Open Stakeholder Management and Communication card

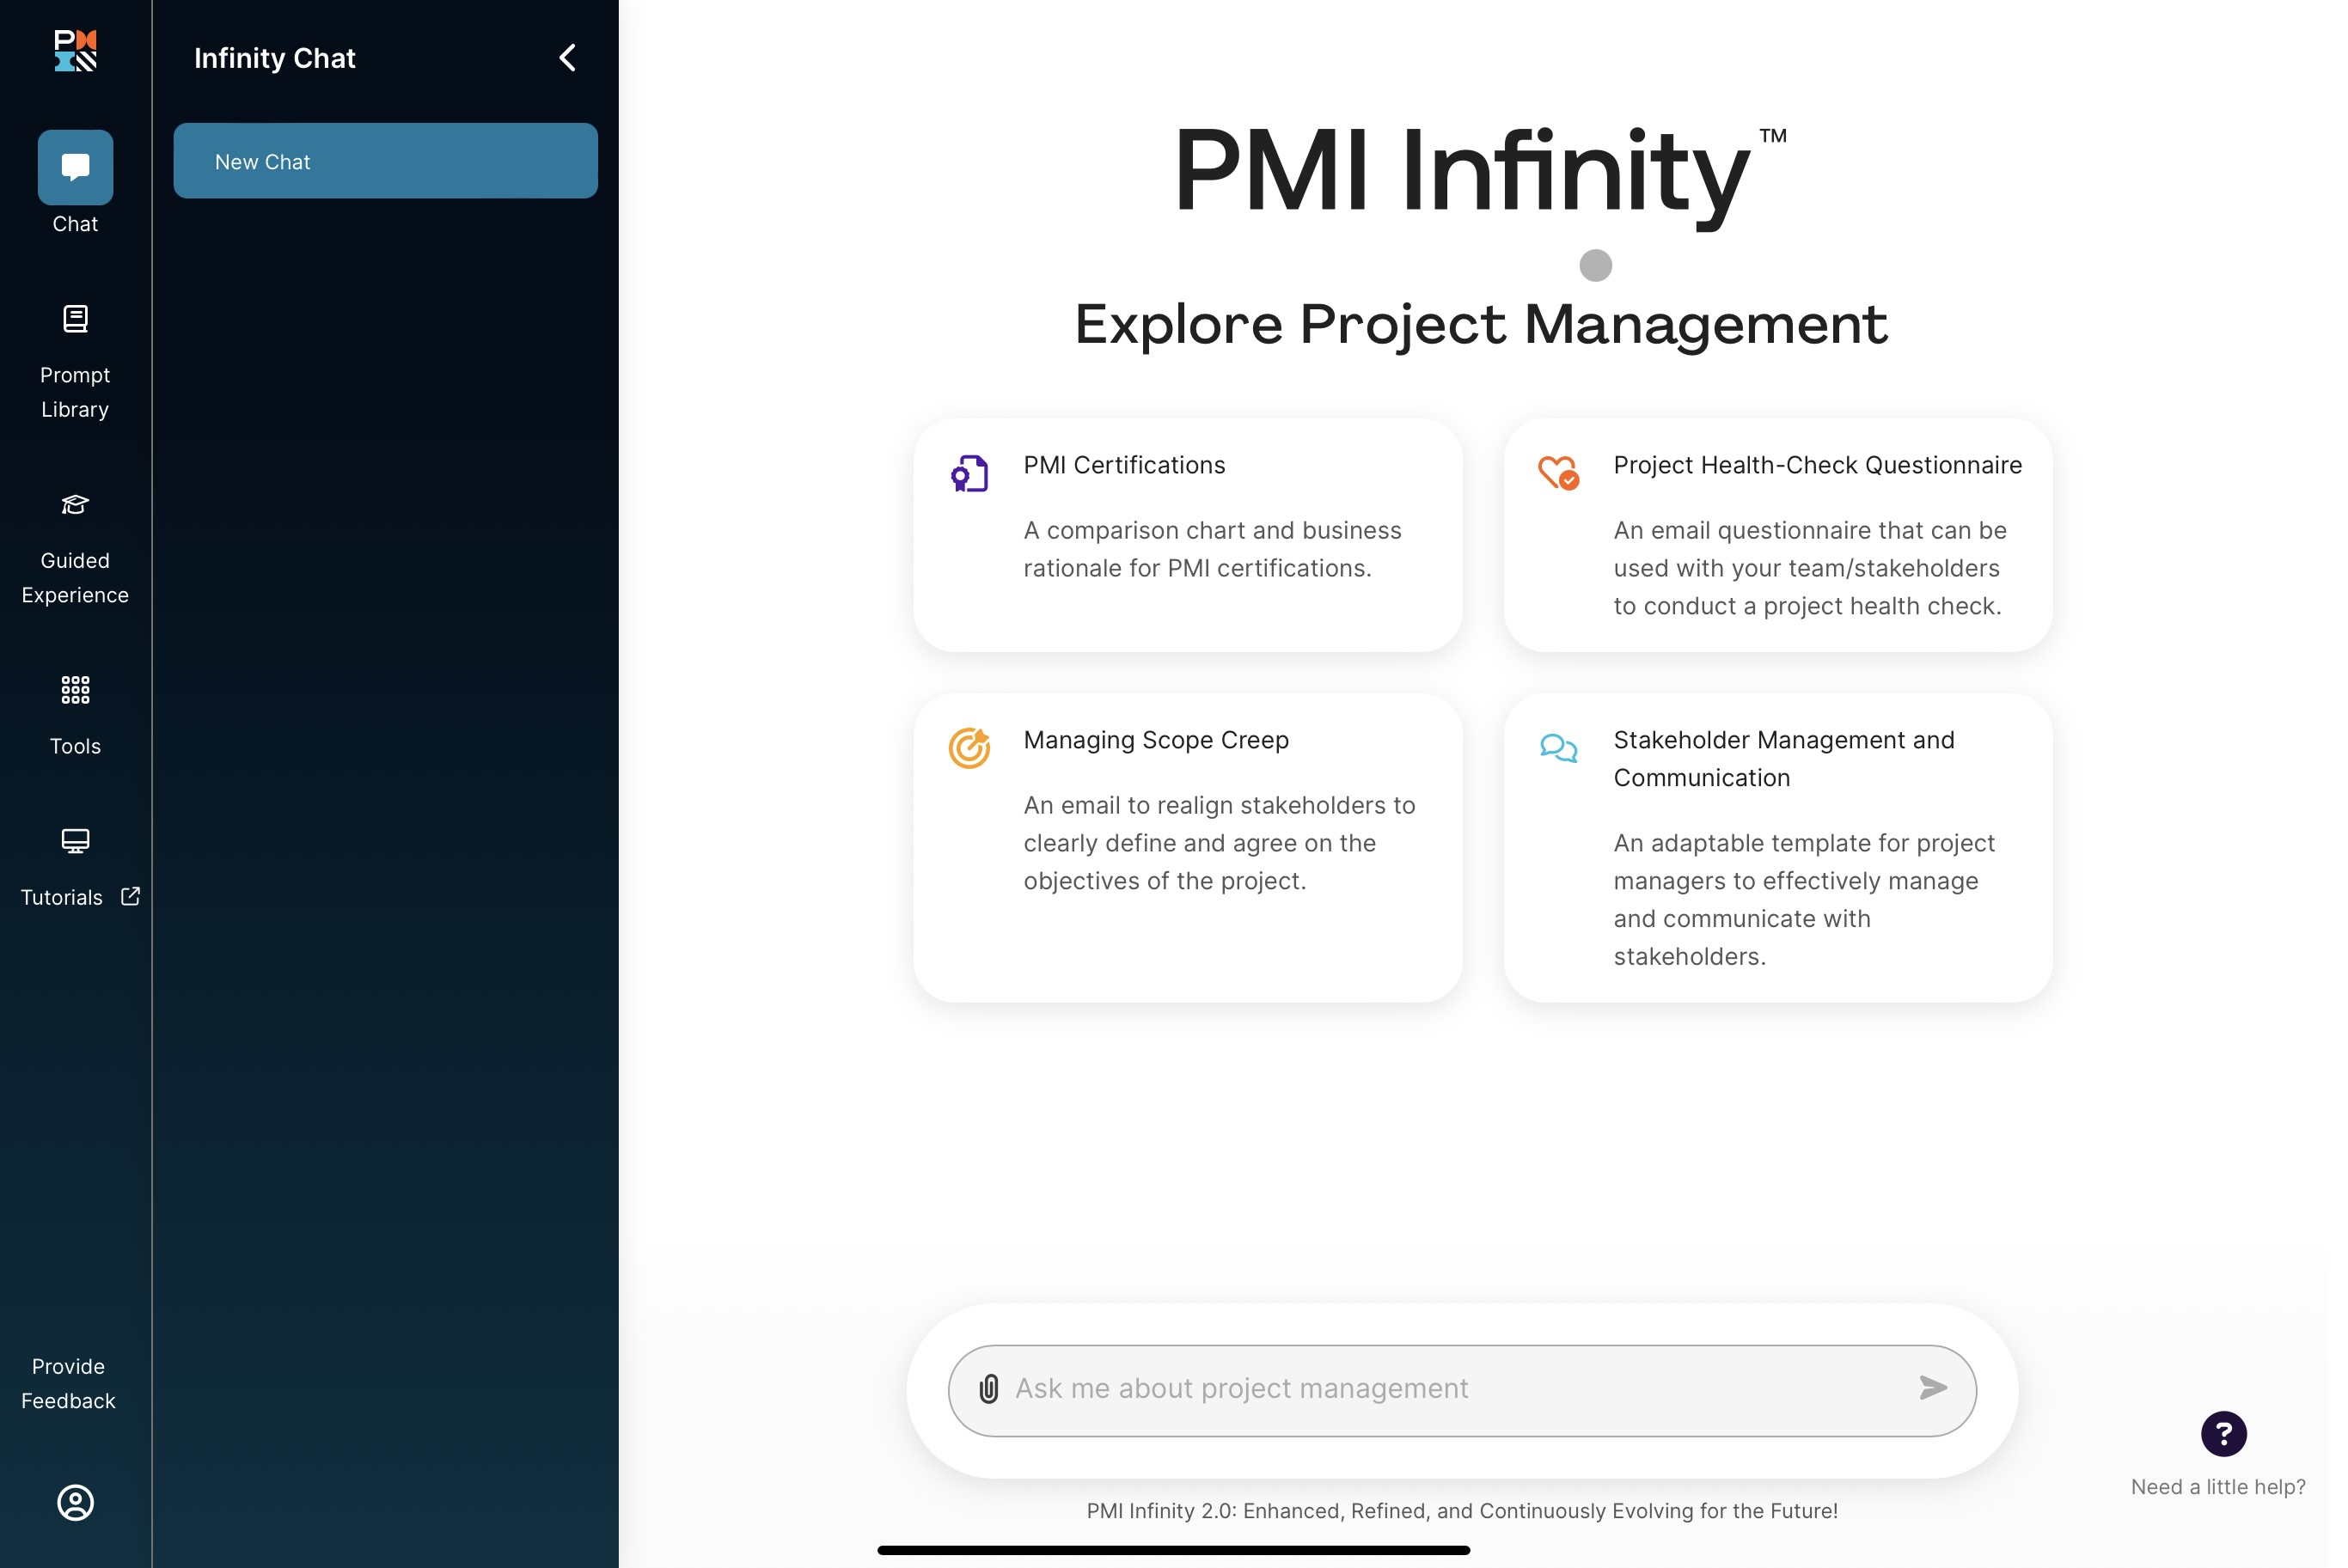tap(1777, 847)
